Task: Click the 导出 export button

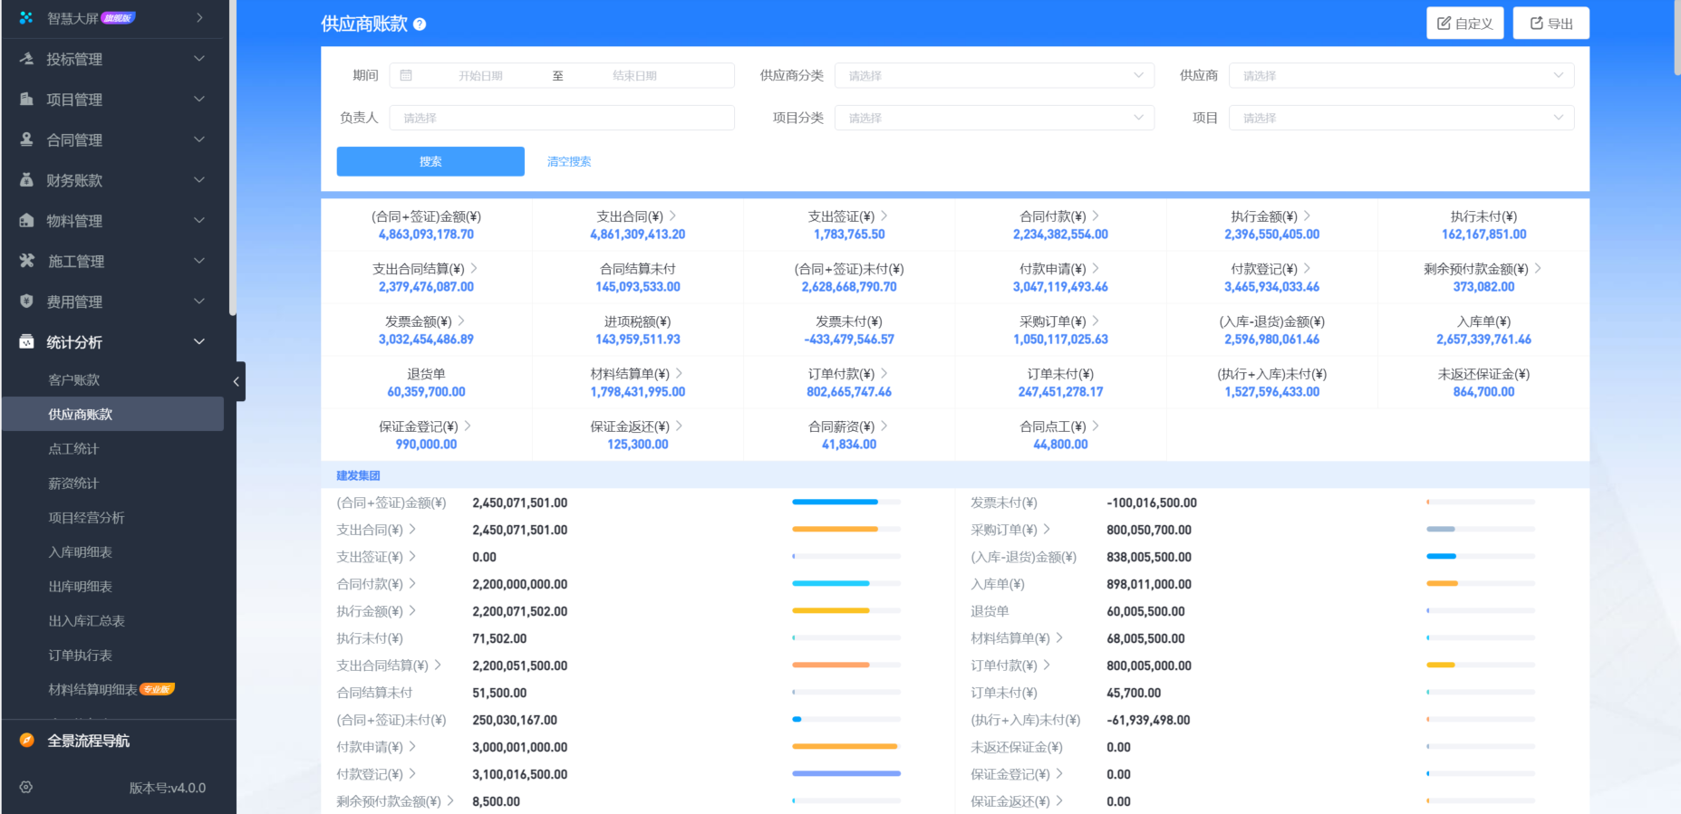Action: [x=1551, y=24]
